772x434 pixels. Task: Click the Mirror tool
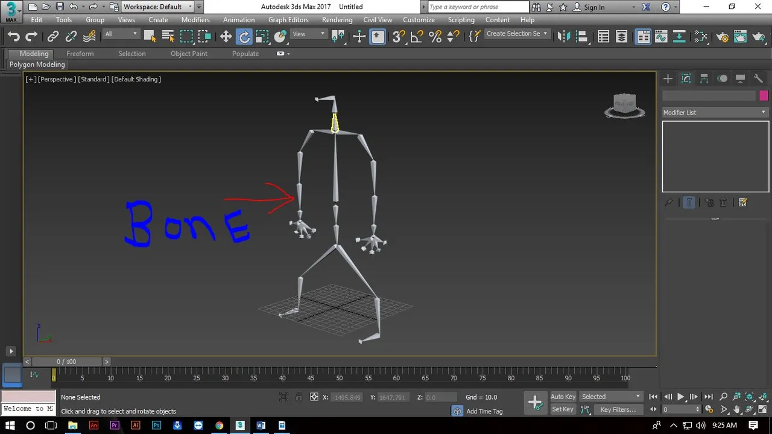click(x=564, y=37)
